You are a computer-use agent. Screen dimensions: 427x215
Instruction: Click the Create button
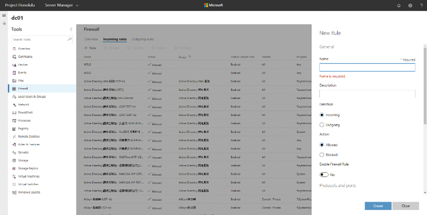coord(378,206)
